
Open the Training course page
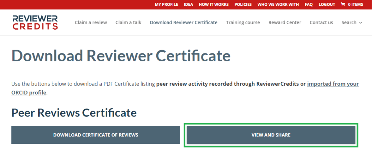(x=243, y=22)
